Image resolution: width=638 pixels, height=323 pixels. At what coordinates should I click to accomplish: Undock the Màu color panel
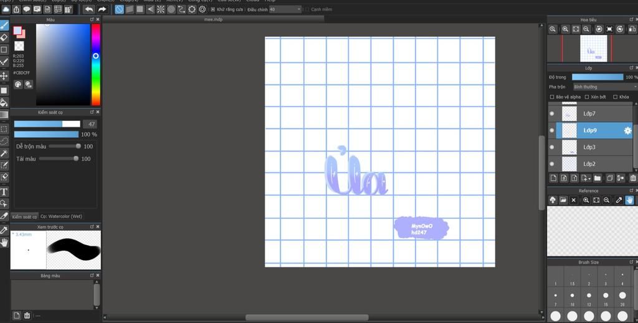[x=92, y=19]
